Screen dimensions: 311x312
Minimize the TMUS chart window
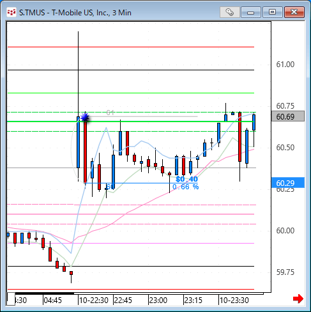tap(251, 12)
